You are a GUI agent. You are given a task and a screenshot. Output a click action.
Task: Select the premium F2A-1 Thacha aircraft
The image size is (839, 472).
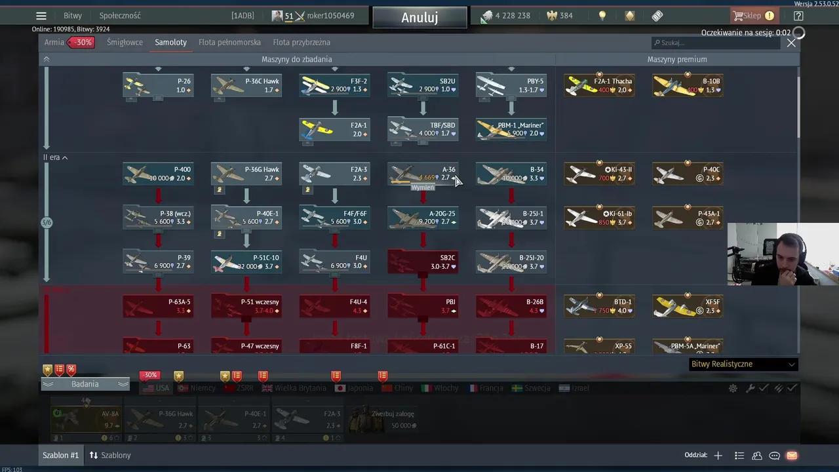tap(599, 85)
